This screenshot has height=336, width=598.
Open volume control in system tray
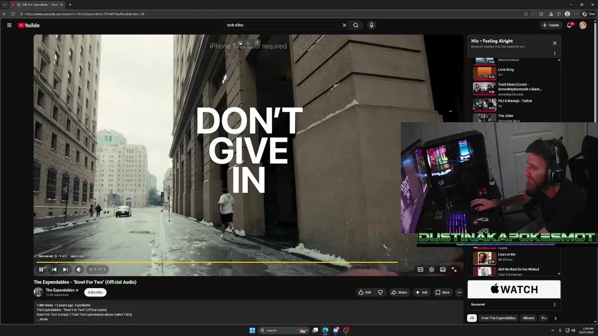click(x=573, y=330)
